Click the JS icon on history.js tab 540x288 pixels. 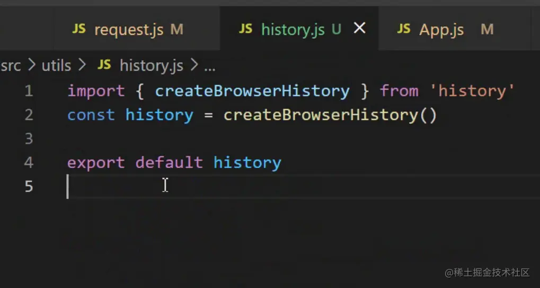(245, 29)
